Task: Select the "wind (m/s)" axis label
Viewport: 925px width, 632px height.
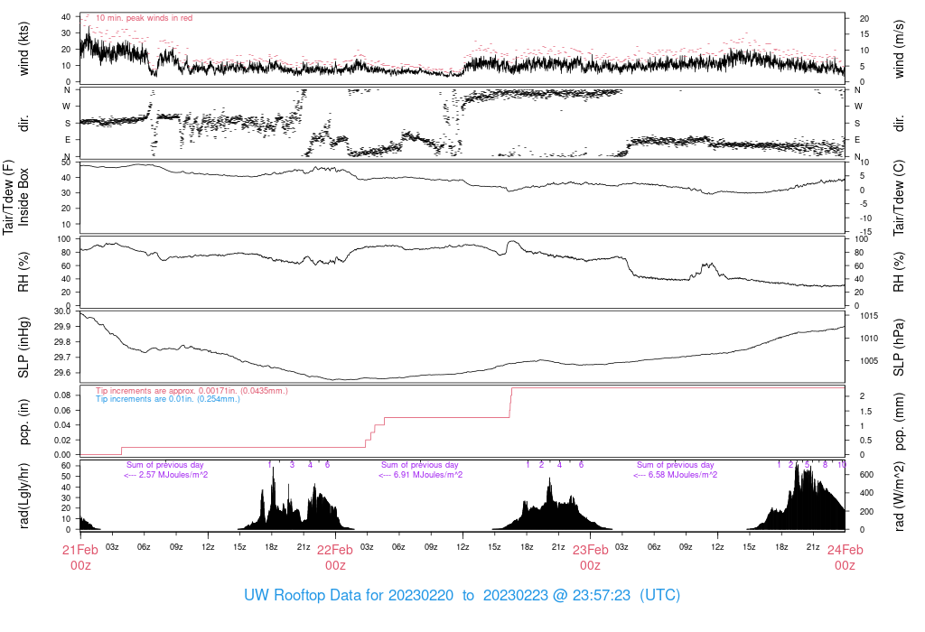Action: click(x=899, y=50)
